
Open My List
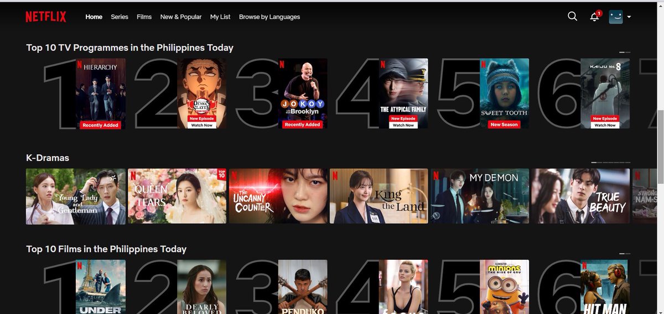coord(220,17)
